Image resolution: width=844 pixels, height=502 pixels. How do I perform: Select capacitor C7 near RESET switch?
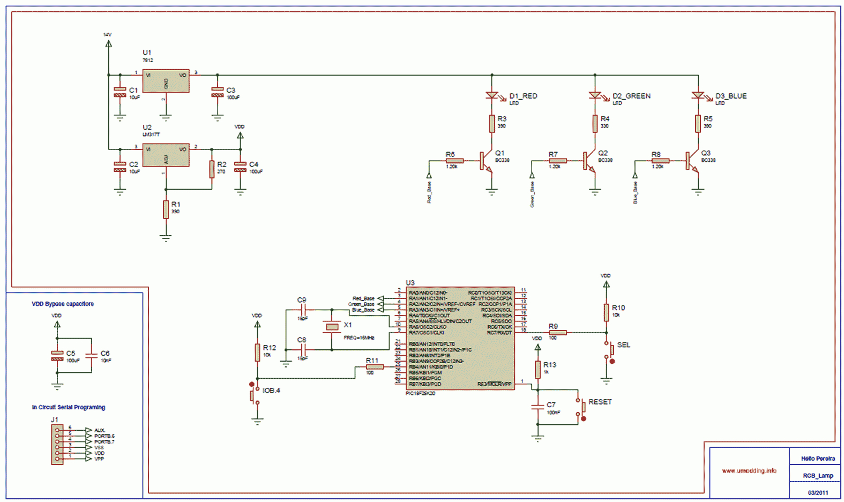click(x=537, y=407)
